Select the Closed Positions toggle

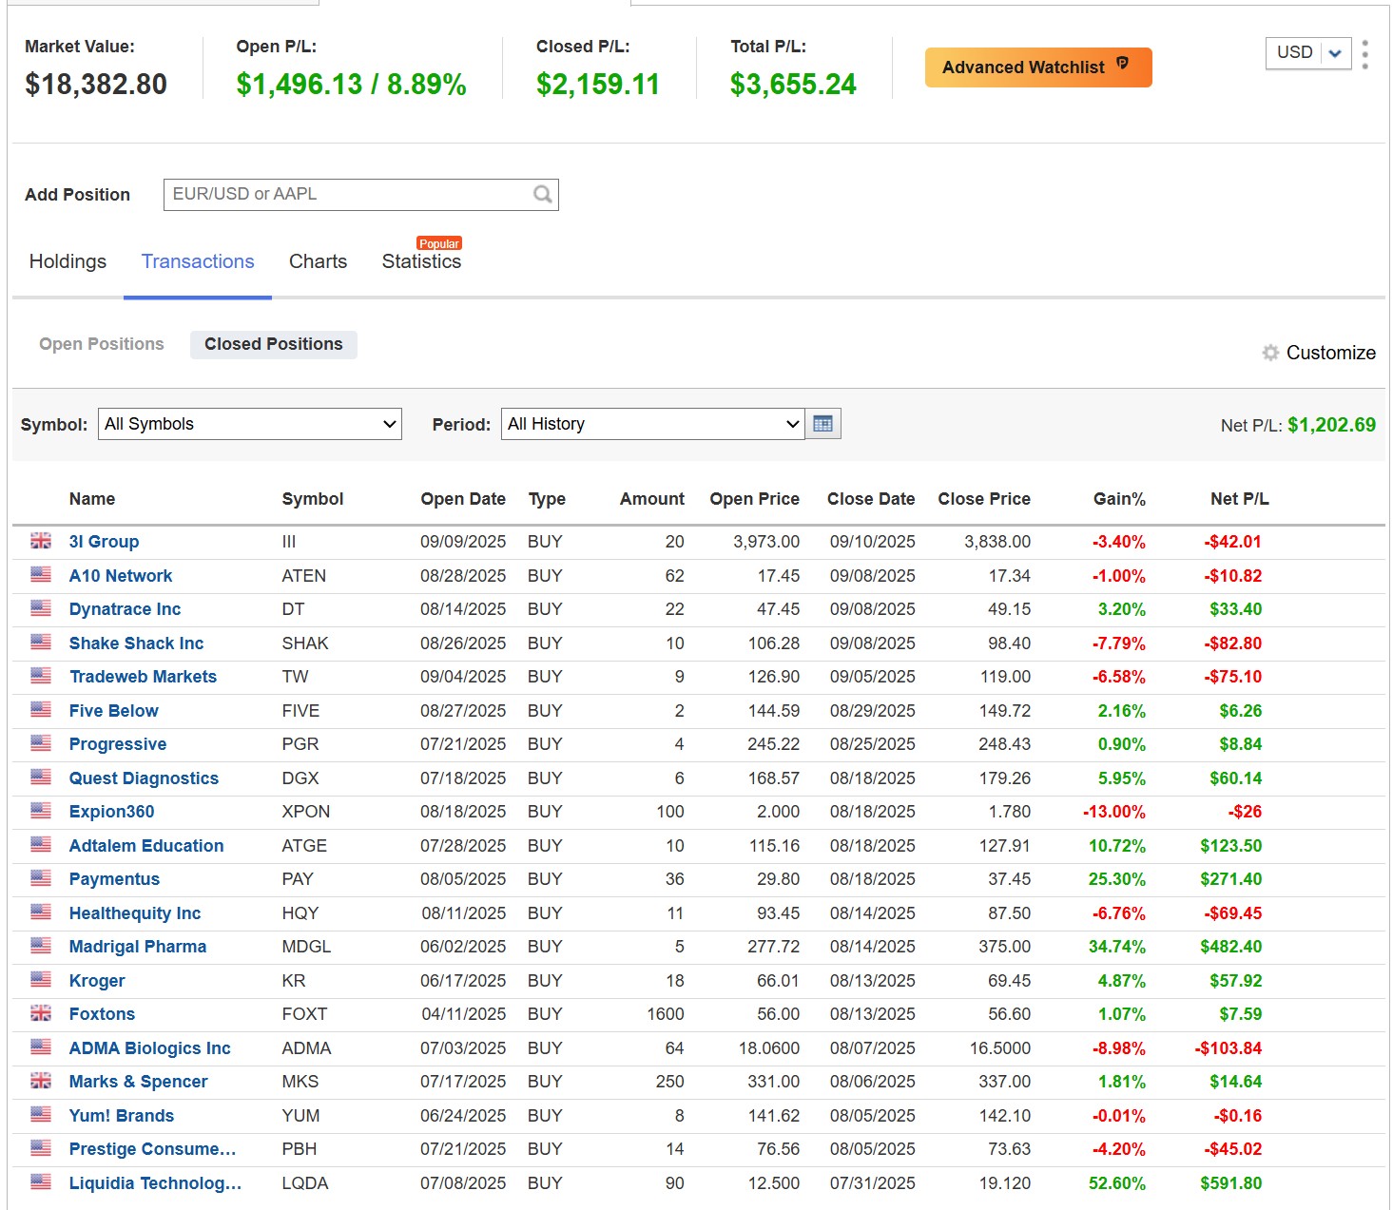point(273,344)
